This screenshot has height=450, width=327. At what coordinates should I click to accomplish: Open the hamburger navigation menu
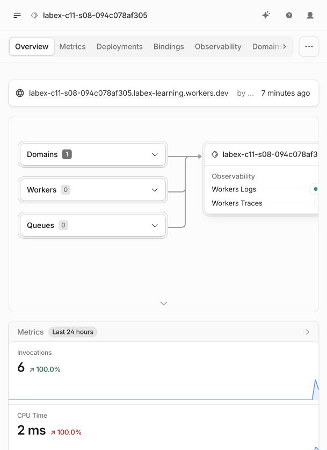pyautogui.click(x=17, y=15)
